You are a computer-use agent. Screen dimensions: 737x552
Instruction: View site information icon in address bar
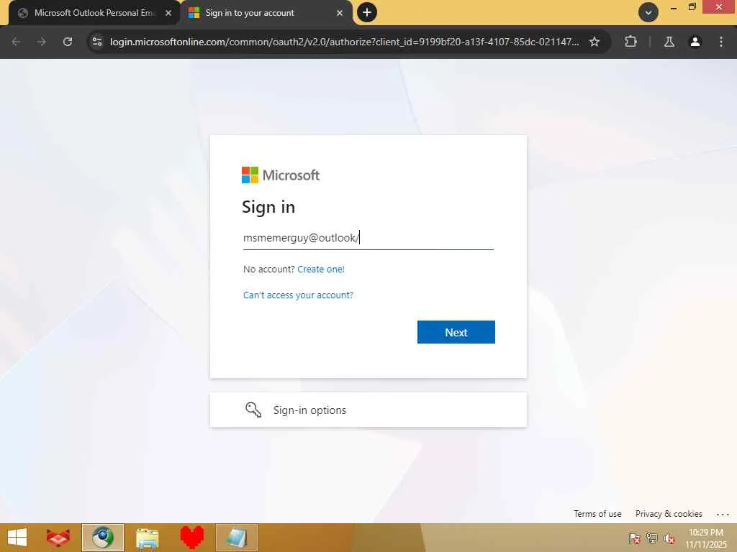(x=97, y=42)
